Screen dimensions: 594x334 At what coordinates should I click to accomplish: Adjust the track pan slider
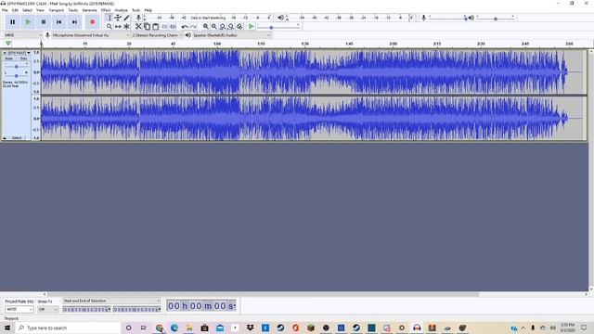(x=17, y=75)
